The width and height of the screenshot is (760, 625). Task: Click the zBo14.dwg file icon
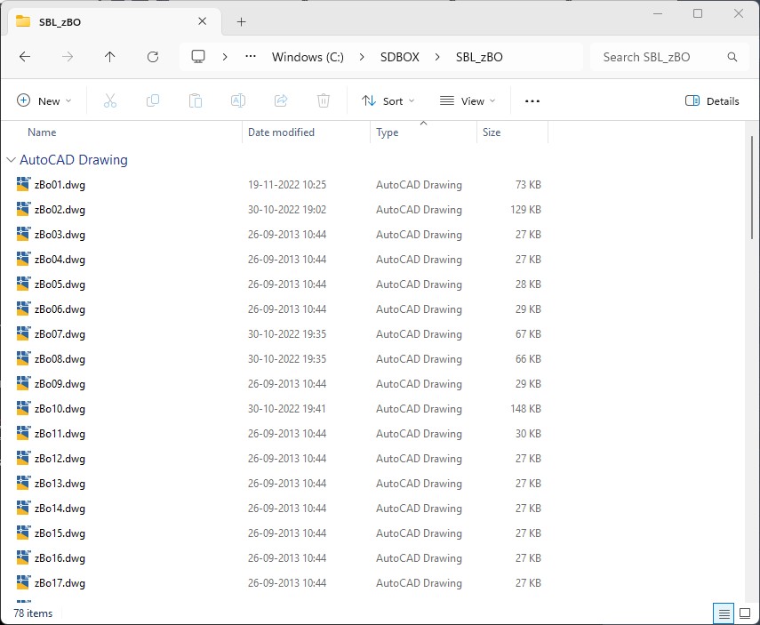click(x=23, y=508)
